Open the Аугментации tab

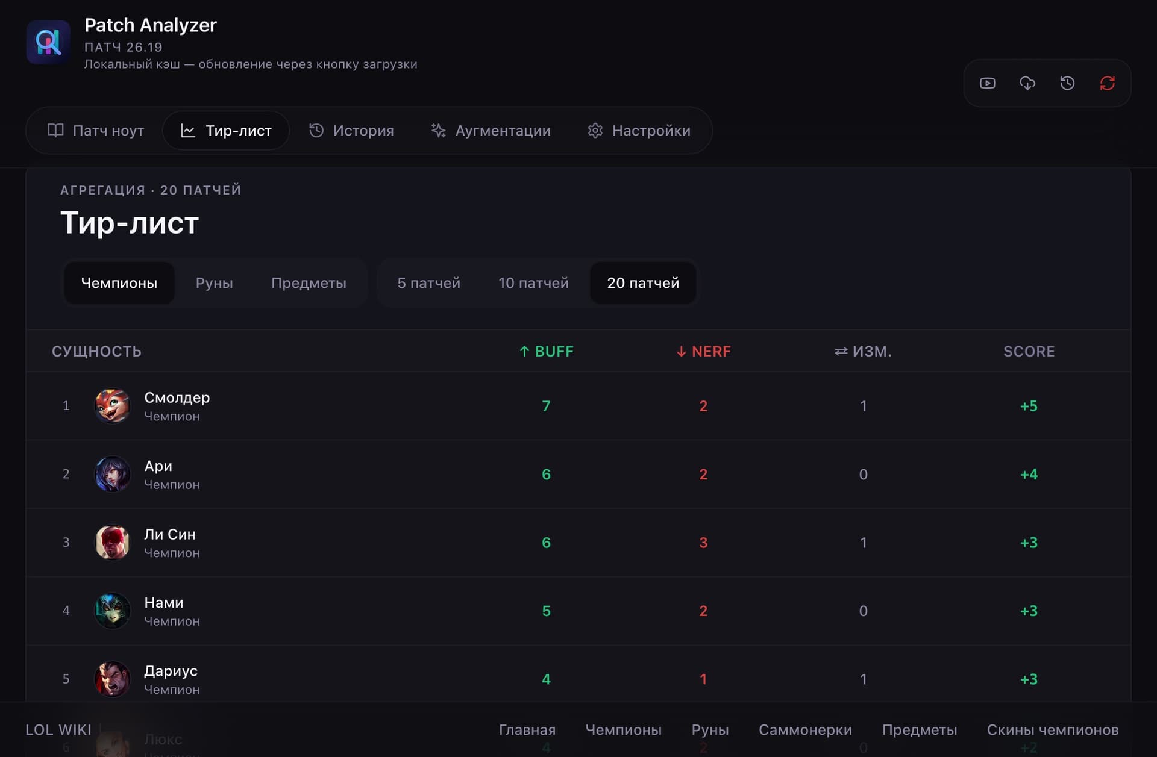[491, 131]
